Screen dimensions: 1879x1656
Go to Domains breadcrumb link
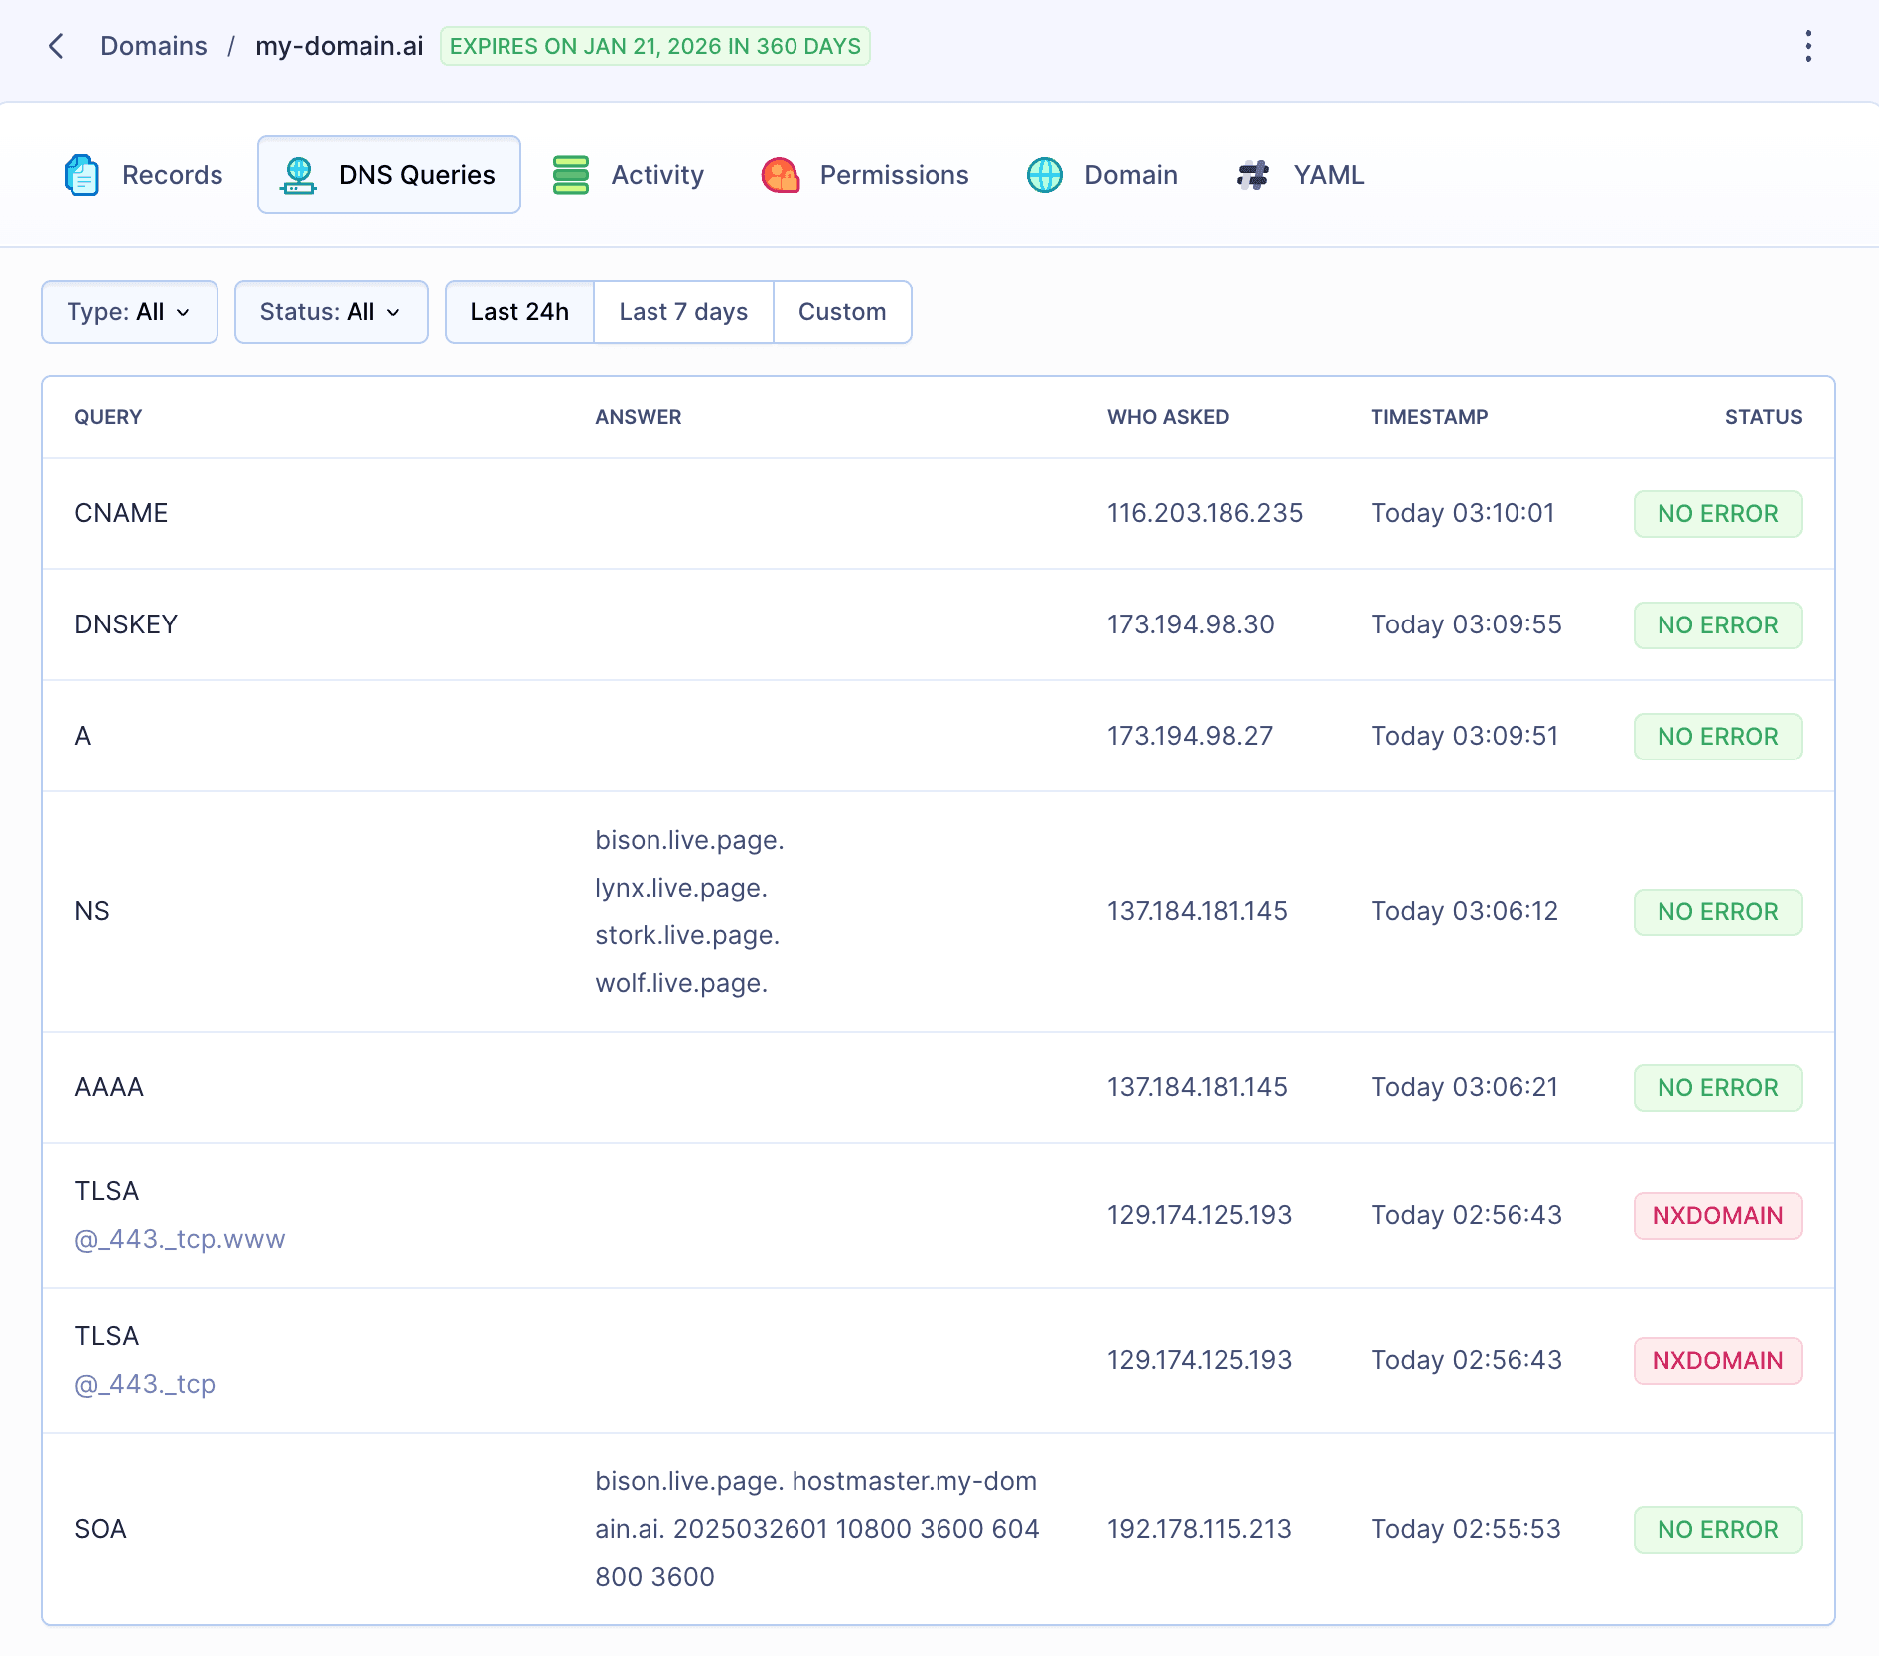[154, 46]
